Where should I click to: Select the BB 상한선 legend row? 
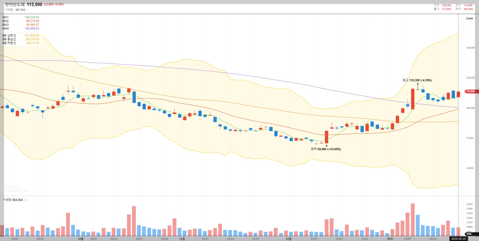click(21, 36)
